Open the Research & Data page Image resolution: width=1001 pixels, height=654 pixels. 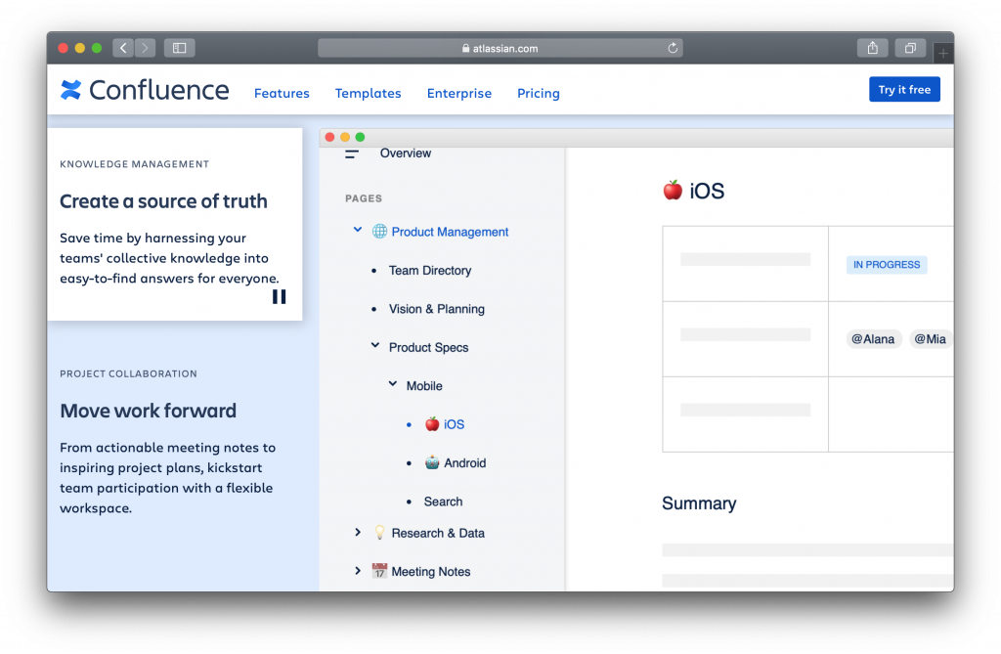438,533
